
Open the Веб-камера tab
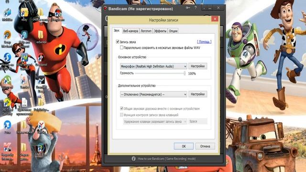coord(131,31)
